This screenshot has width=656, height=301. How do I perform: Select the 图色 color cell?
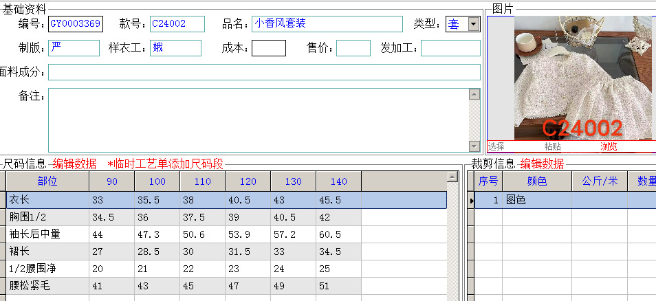[537, 200]
